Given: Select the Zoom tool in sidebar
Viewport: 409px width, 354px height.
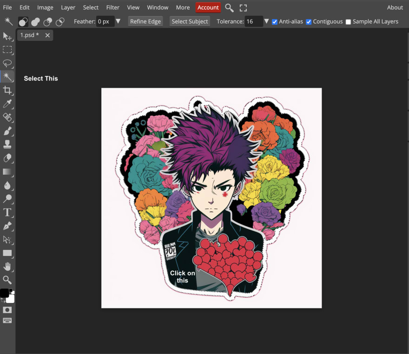Looking at the screenshot, I should (x=7, y=280).
